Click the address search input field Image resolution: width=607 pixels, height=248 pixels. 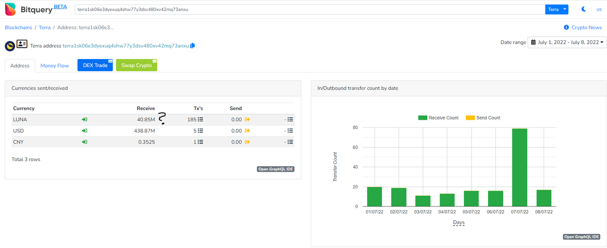tap(310, 10)
